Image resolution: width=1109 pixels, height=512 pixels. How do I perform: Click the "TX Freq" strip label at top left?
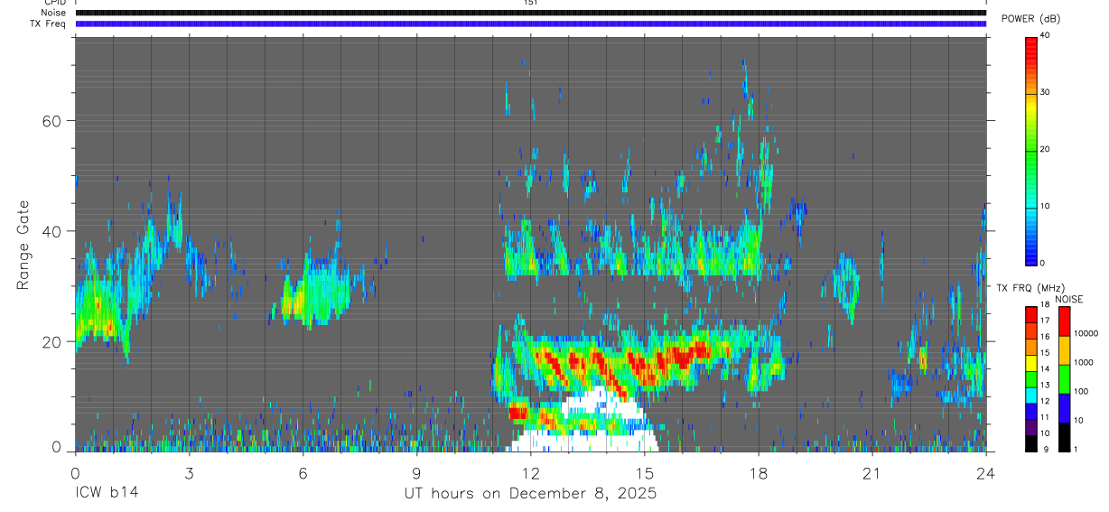[x=50, y=23]
